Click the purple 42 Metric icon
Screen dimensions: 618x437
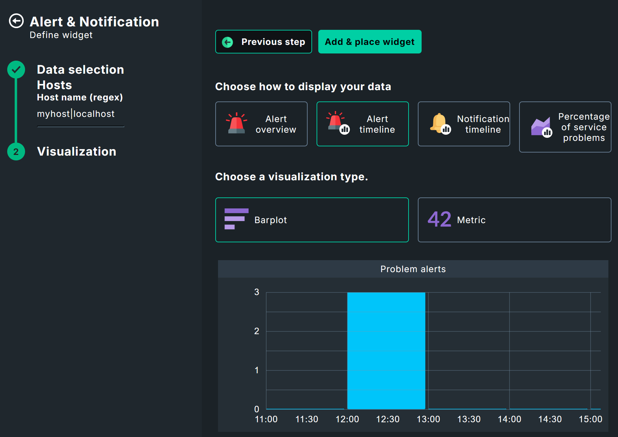point(440,218)
